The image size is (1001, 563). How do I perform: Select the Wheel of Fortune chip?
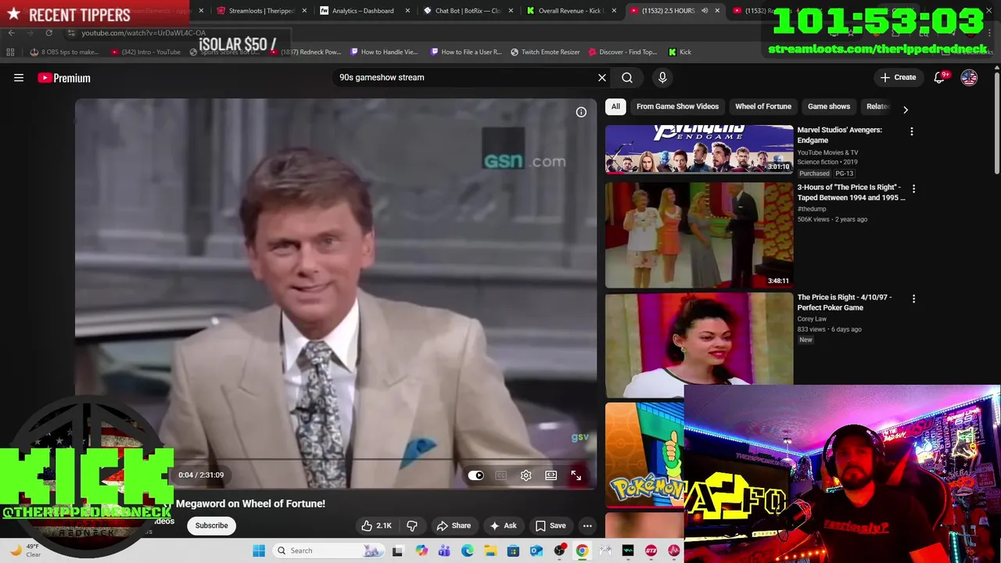point(763,106)
